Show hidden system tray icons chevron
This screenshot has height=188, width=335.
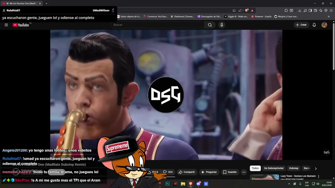(x=289, y=184)
